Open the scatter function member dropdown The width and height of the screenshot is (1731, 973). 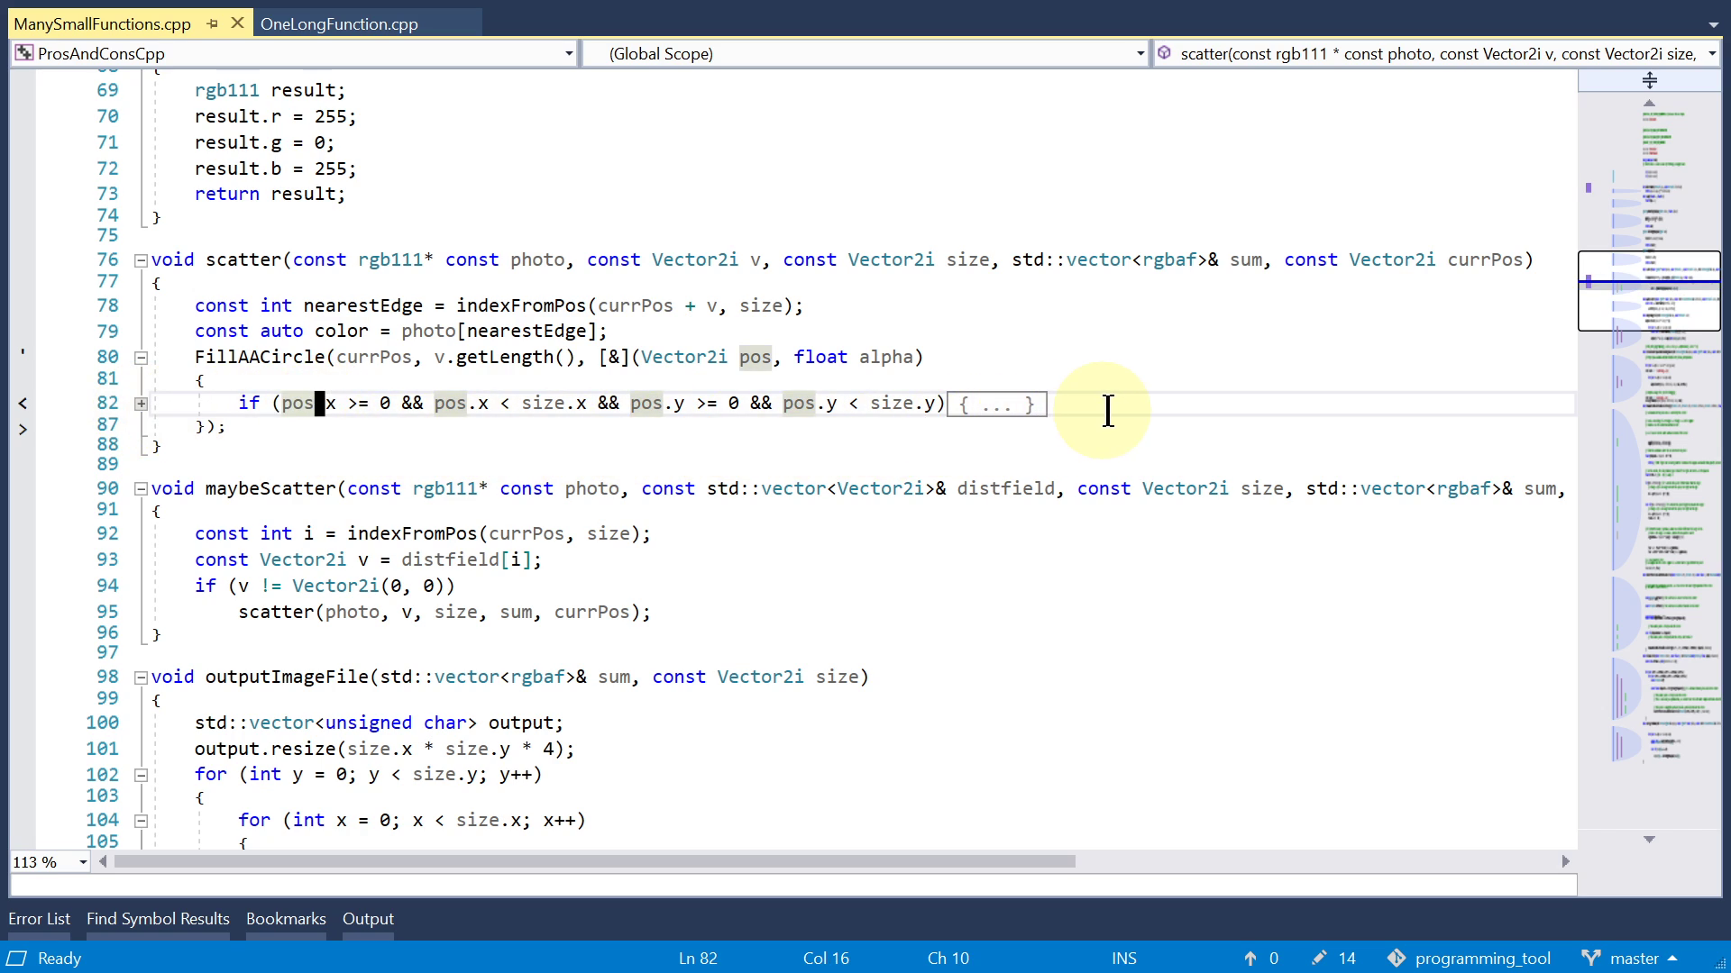pyautogui.click(x=1712, y=54)
